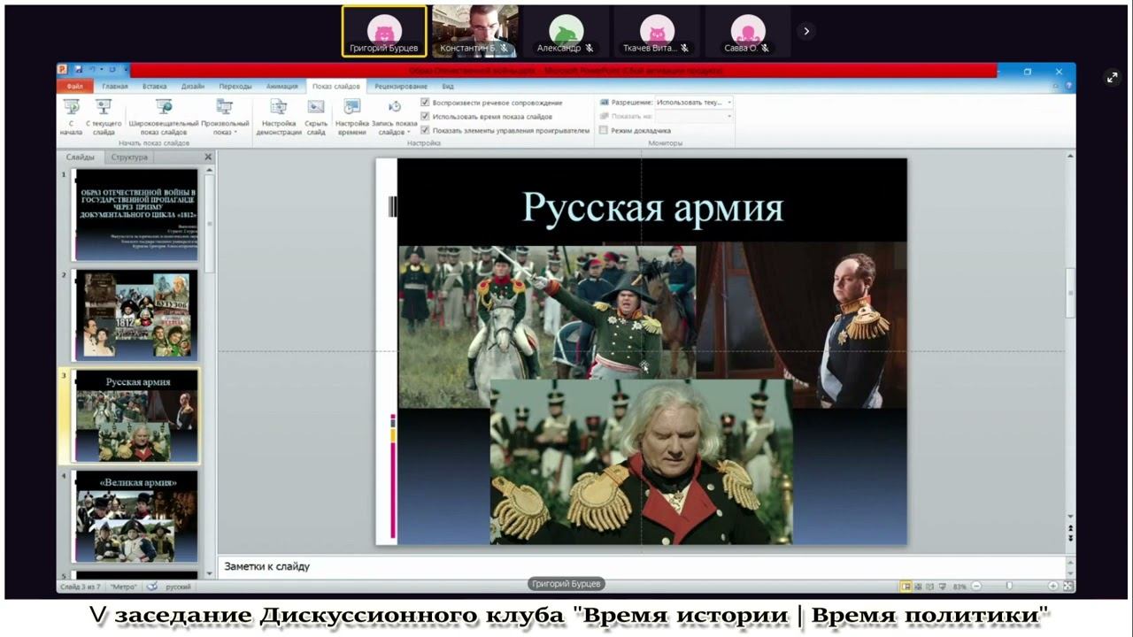Click the zoom in plus button
Screen dimensions: 1133x637
click(x=1053, y=587)
